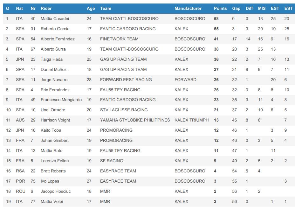Select rider name Mattia Volpi
Viewport: 295px width, 209px height.
[x=52, y=201]
